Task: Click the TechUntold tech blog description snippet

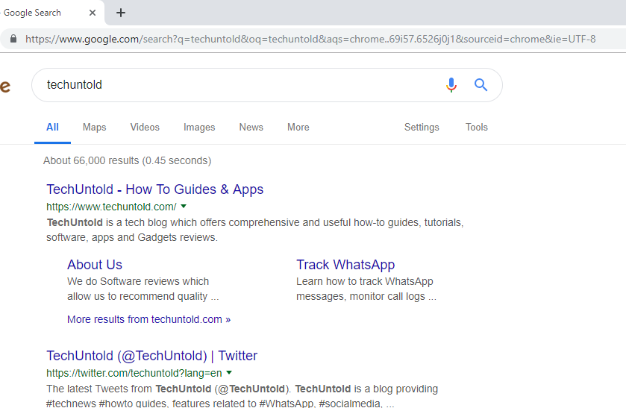Action: [x=254, y=230]
